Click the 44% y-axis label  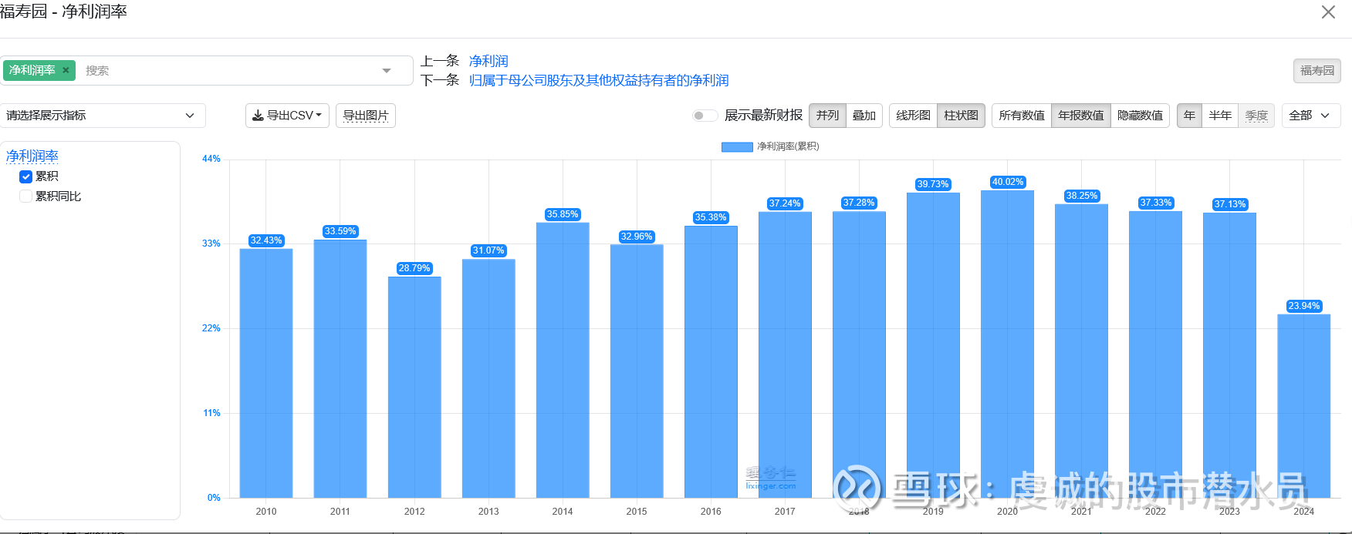point(211,159)
